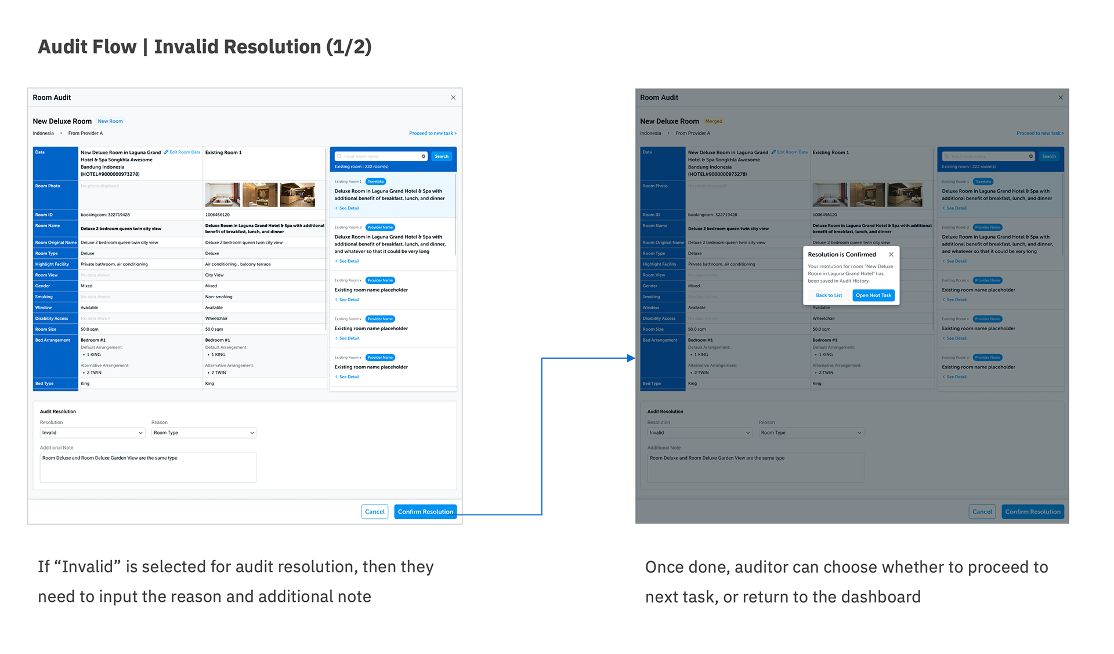Viewport: 1114px width, 654px height.
Task: Open the Resolution dropdown showing Invalid in the undimmed form
Action: tap(92, 433)
